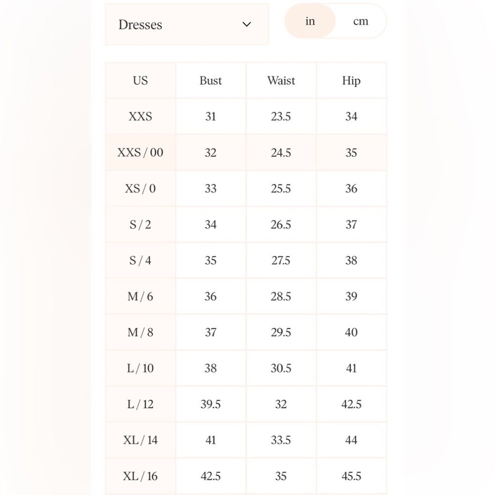Click the chevron arrow beside Dresses

247,24
